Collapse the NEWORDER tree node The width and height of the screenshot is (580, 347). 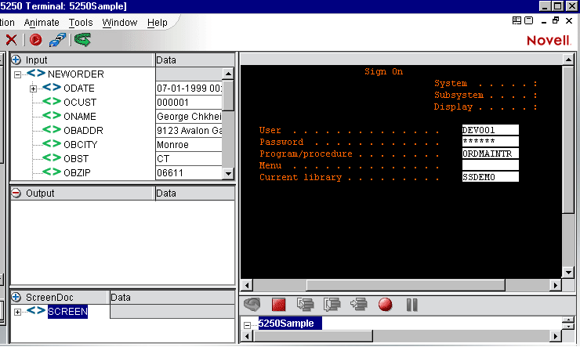tap(17, 74)
